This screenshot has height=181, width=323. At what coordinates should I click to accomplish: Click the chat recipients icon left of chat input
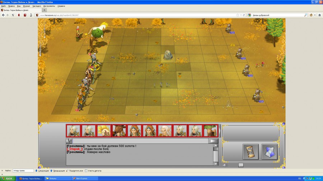69,141
